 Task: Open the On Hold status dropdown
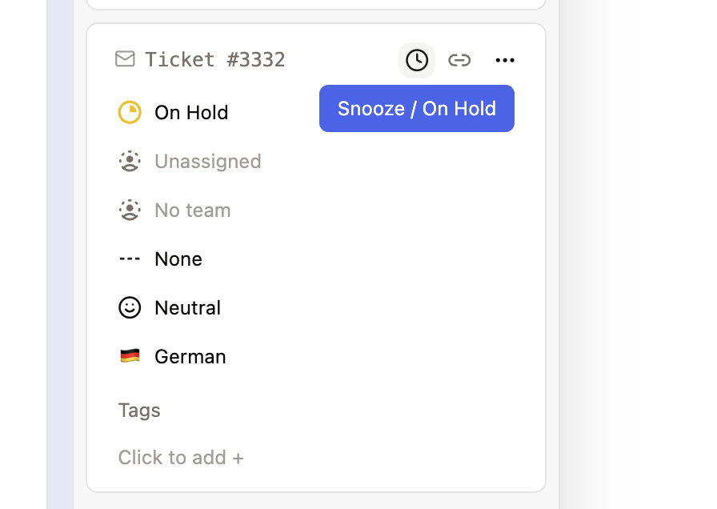pos(191,113)
